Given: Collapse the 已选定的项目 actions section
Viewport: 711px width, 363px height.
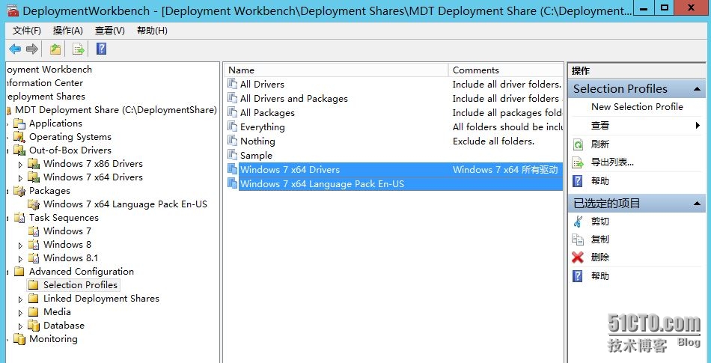Looking at the screenshot, I should tap(697, 204).
